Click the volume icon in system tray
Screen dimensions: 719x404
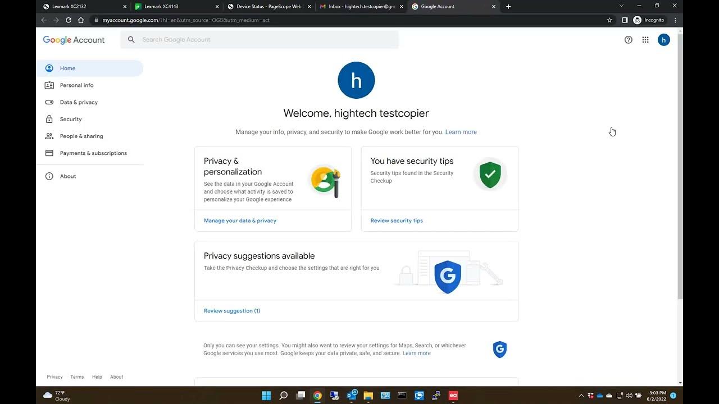pyautogui.click(x=629, y=396)
